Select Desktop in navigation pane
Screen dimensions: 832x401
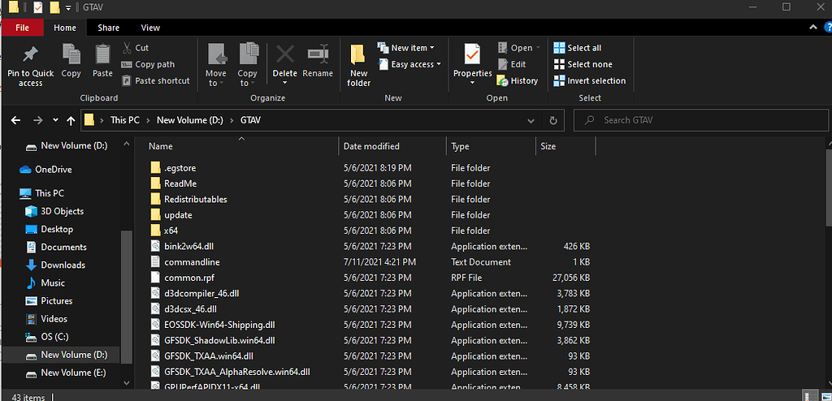[x=50, y=229]
